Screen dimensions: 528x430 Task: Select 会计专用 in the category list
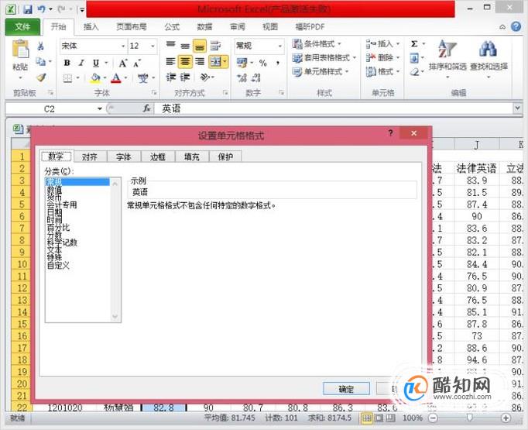(62, 205)
